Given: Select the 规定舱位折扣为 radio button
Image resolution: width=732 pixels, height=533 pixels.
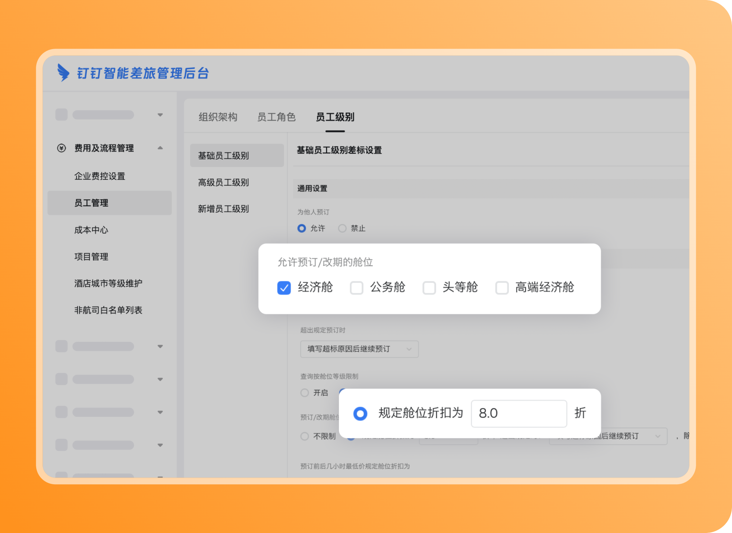Looking at the screenshot, I should coord(360,414).
